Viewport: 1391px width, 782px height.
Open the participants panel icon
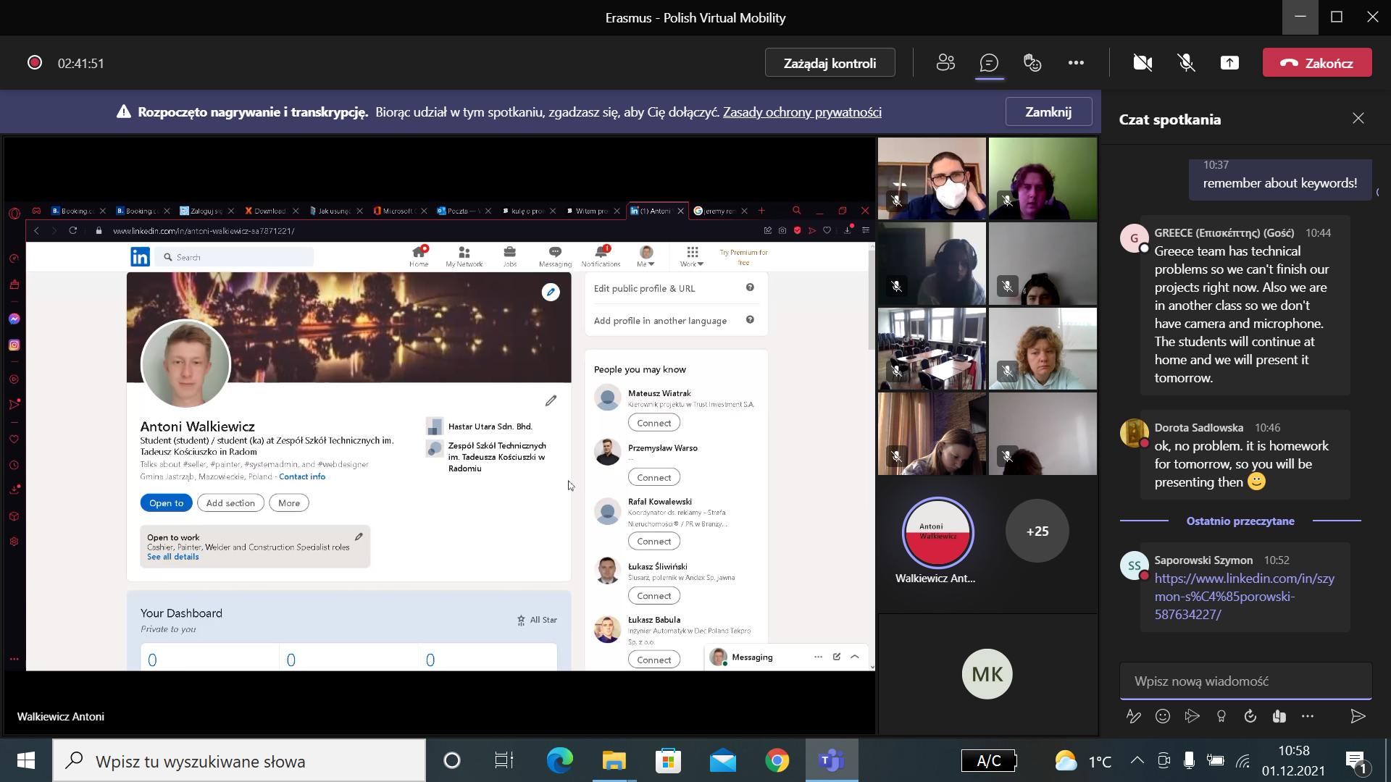[945, 63]
